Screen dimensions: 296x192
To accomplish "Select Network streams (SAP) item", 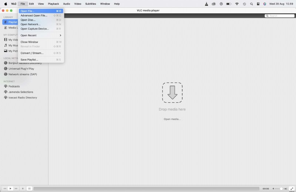I will 23,74.
